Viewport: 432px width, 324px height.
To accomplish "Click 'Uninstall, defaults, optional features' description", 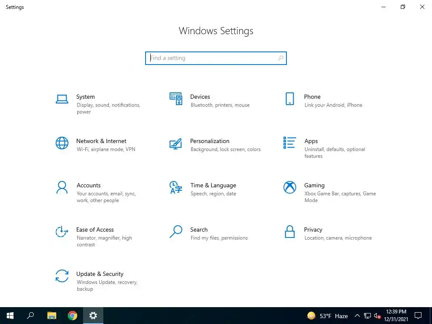I will 335,153.
